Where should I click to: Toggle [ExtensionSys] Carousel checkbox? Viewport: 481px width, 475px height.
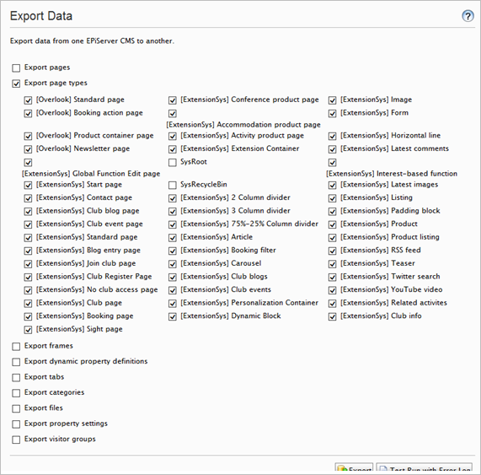pos(173,264)
